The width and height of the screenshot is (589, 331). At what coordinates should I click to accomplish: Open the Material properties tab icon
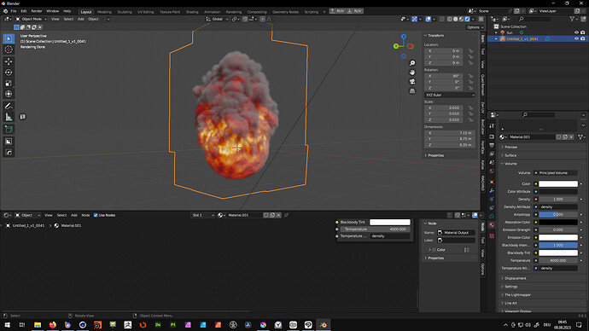pos(492,225)
